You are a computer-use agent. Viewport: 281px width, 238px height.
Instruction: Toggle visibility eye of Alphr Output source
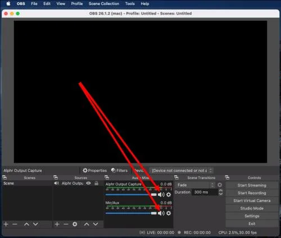88,183
